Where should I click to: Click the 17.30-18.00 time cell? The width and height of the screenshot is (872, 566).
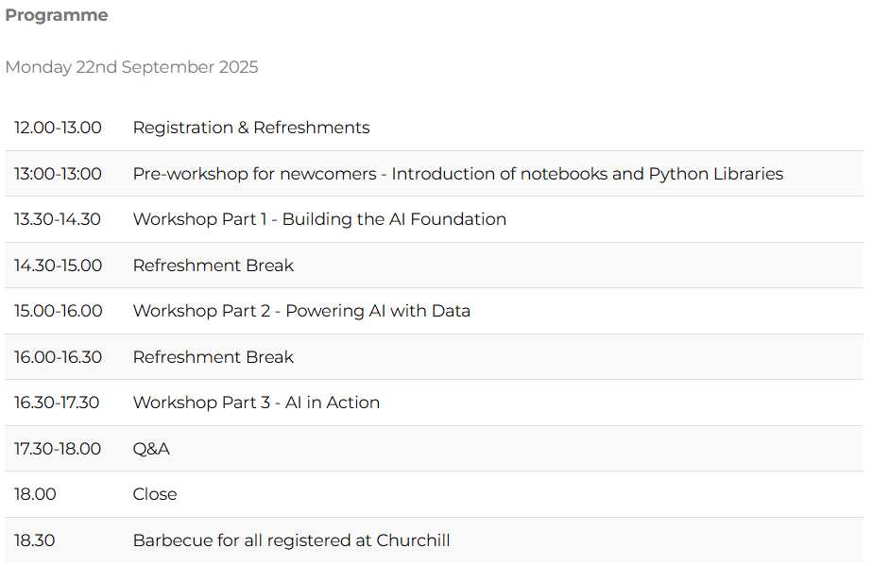point(57,449)
